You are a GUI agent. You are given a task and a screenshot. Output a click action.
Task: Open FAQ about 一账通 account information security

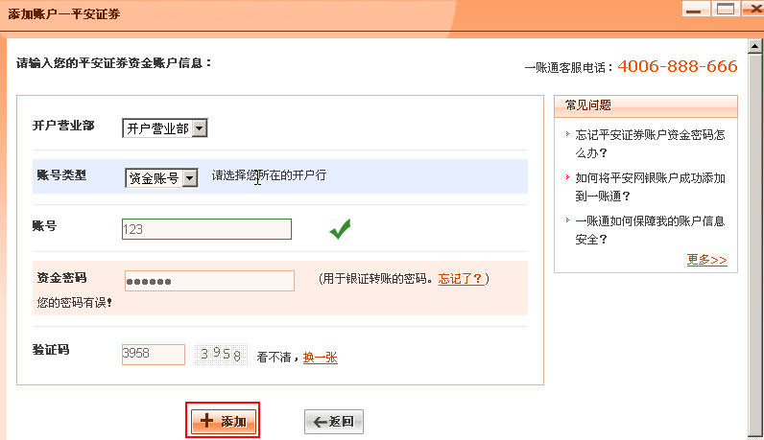click(x=649, y=230)
